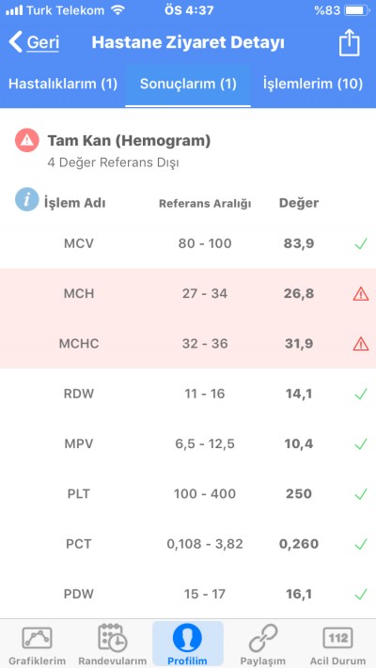Switch to Hastalıklarım (1) tab
Image resolution: width=376 pixels, height=668 pixels.
63,84
